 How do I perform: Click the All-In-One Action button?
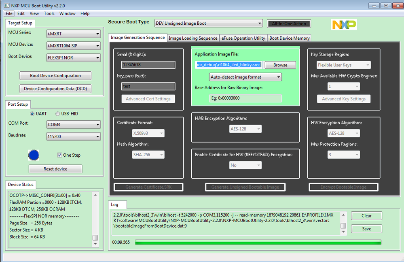click(x=289, y=24)
